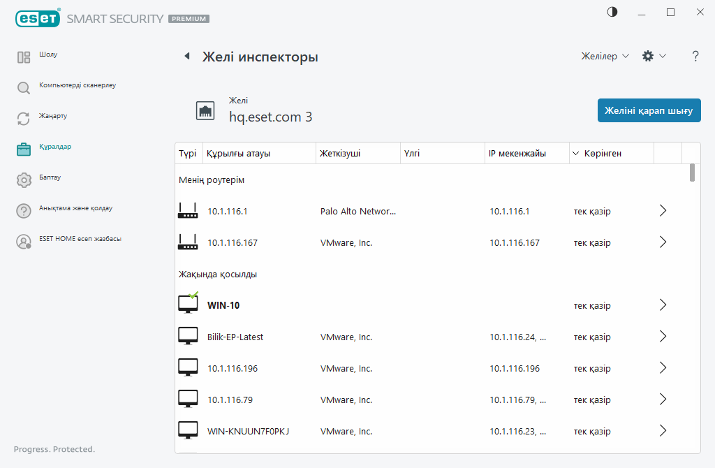This screenshot has width=715, height=468.
Task: Click the network icon beside hq.eset.com 3
Action: point(205,110)
